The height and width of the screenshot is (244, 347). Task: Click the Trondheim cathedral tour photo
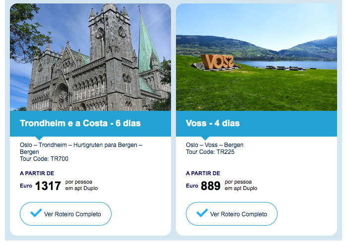(90, 57)
